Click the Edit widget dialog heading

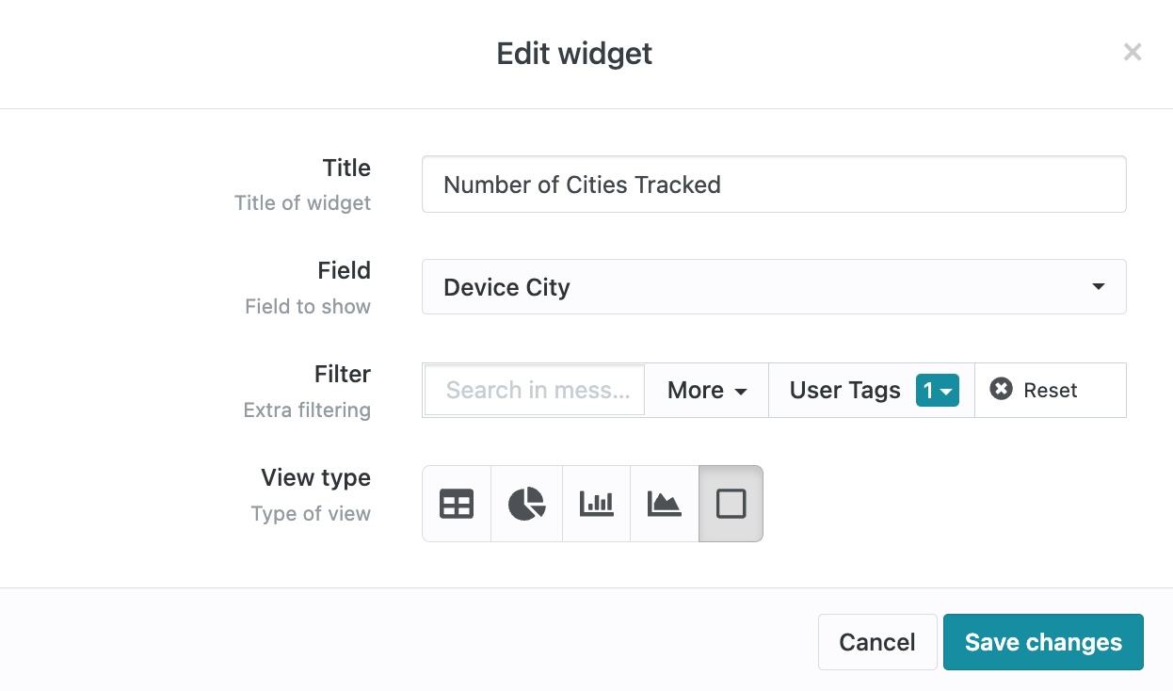574,54
